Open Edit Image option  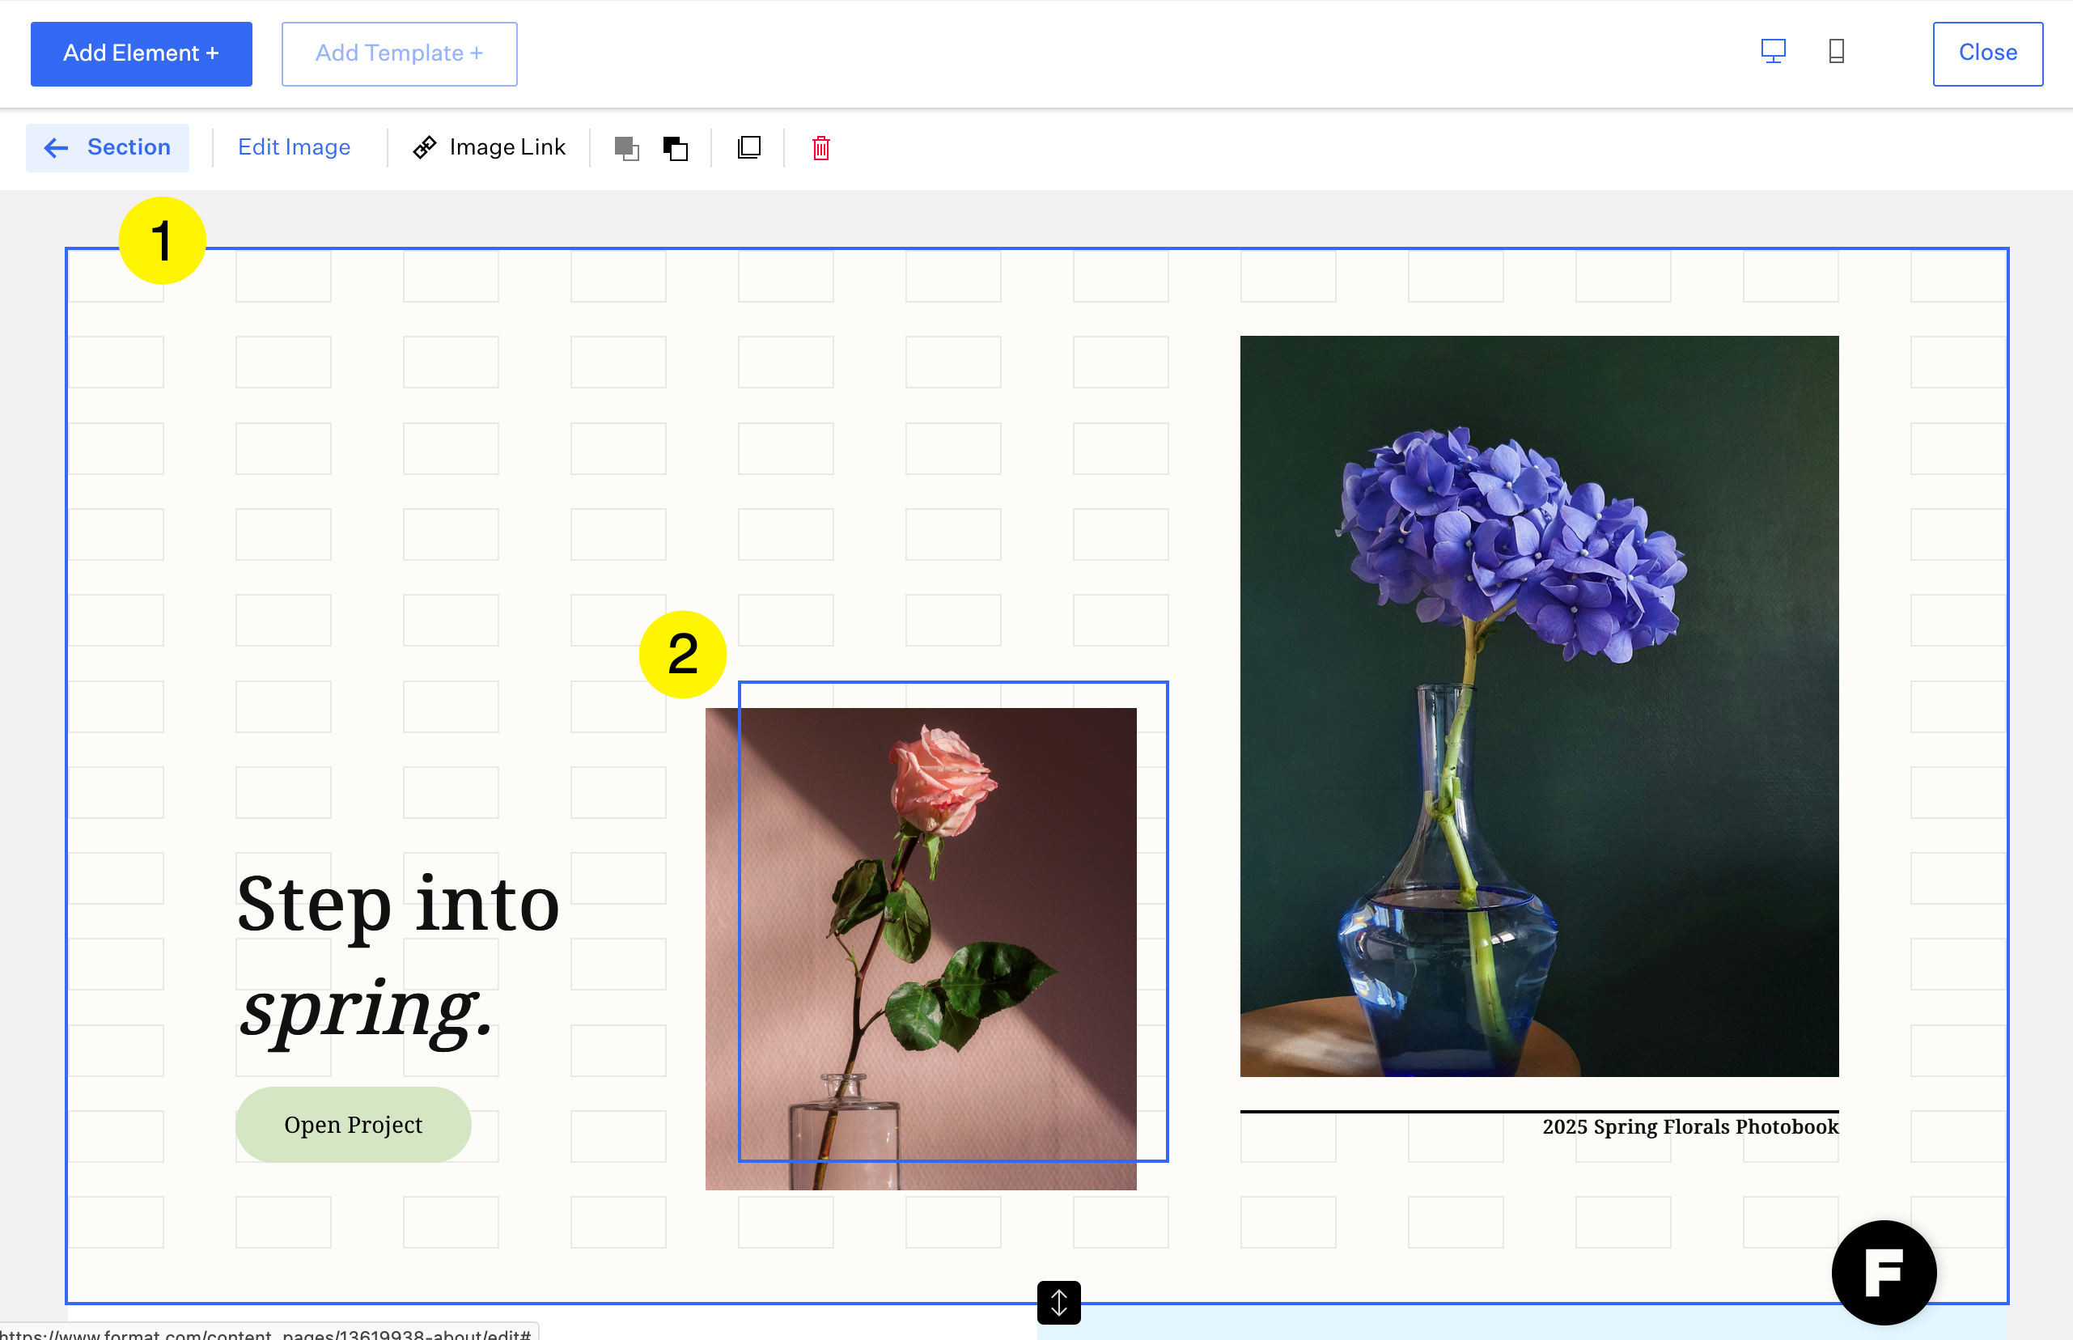pyautogui.click(x=294, y=148)
